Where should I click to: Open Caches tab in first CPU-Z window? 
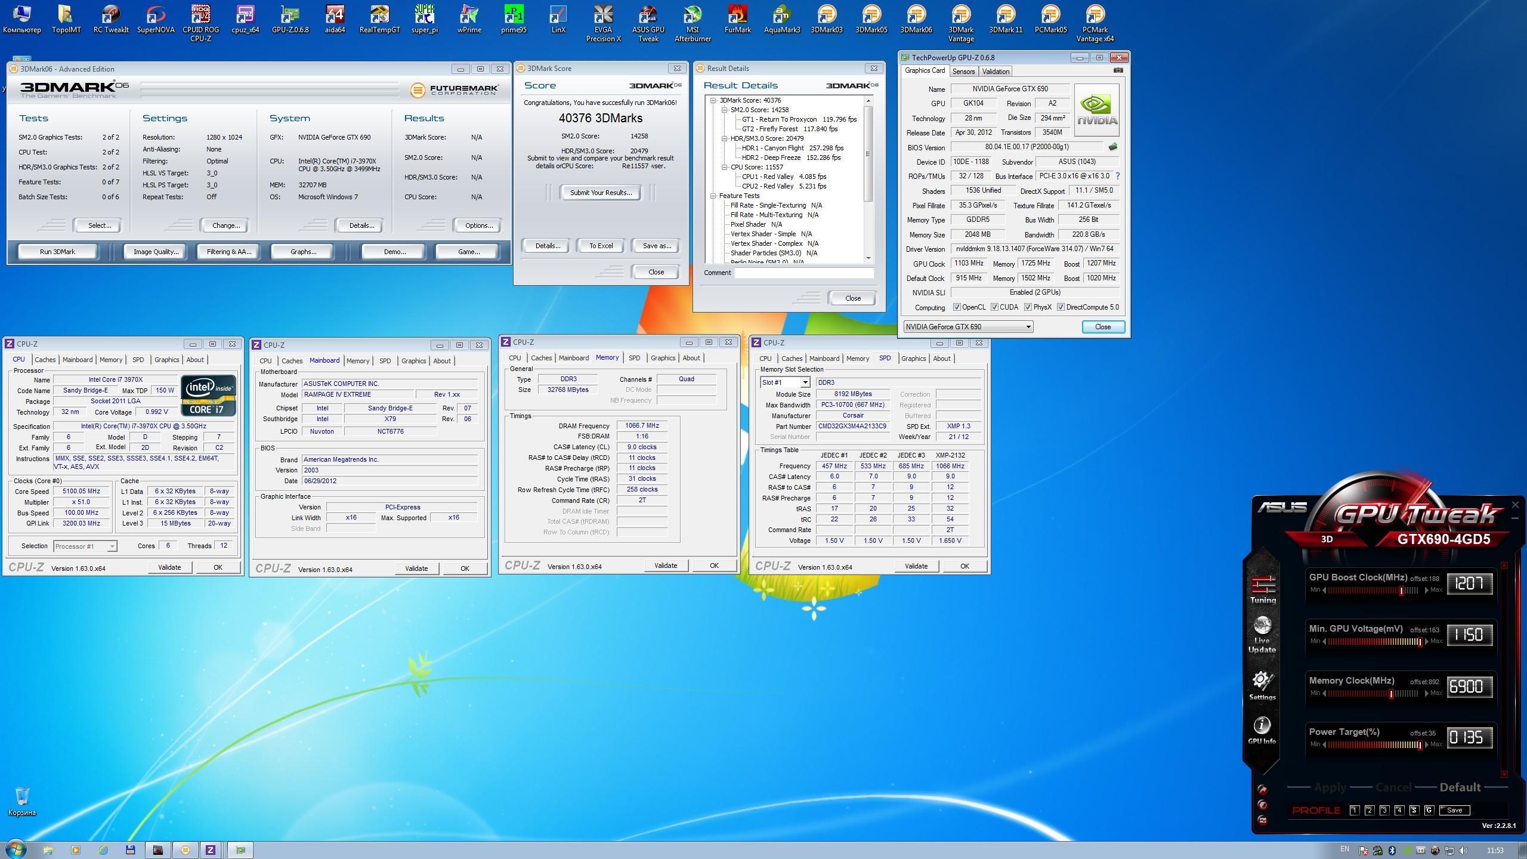pos(45,360)
